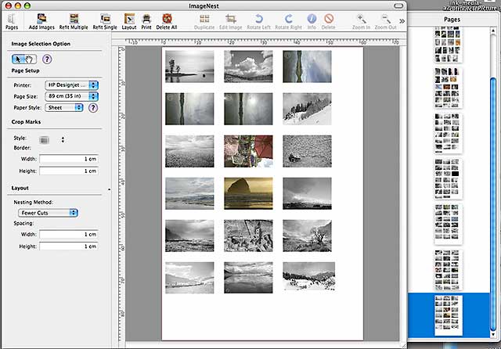Show more toolbar items via chevron

(402, 21)
